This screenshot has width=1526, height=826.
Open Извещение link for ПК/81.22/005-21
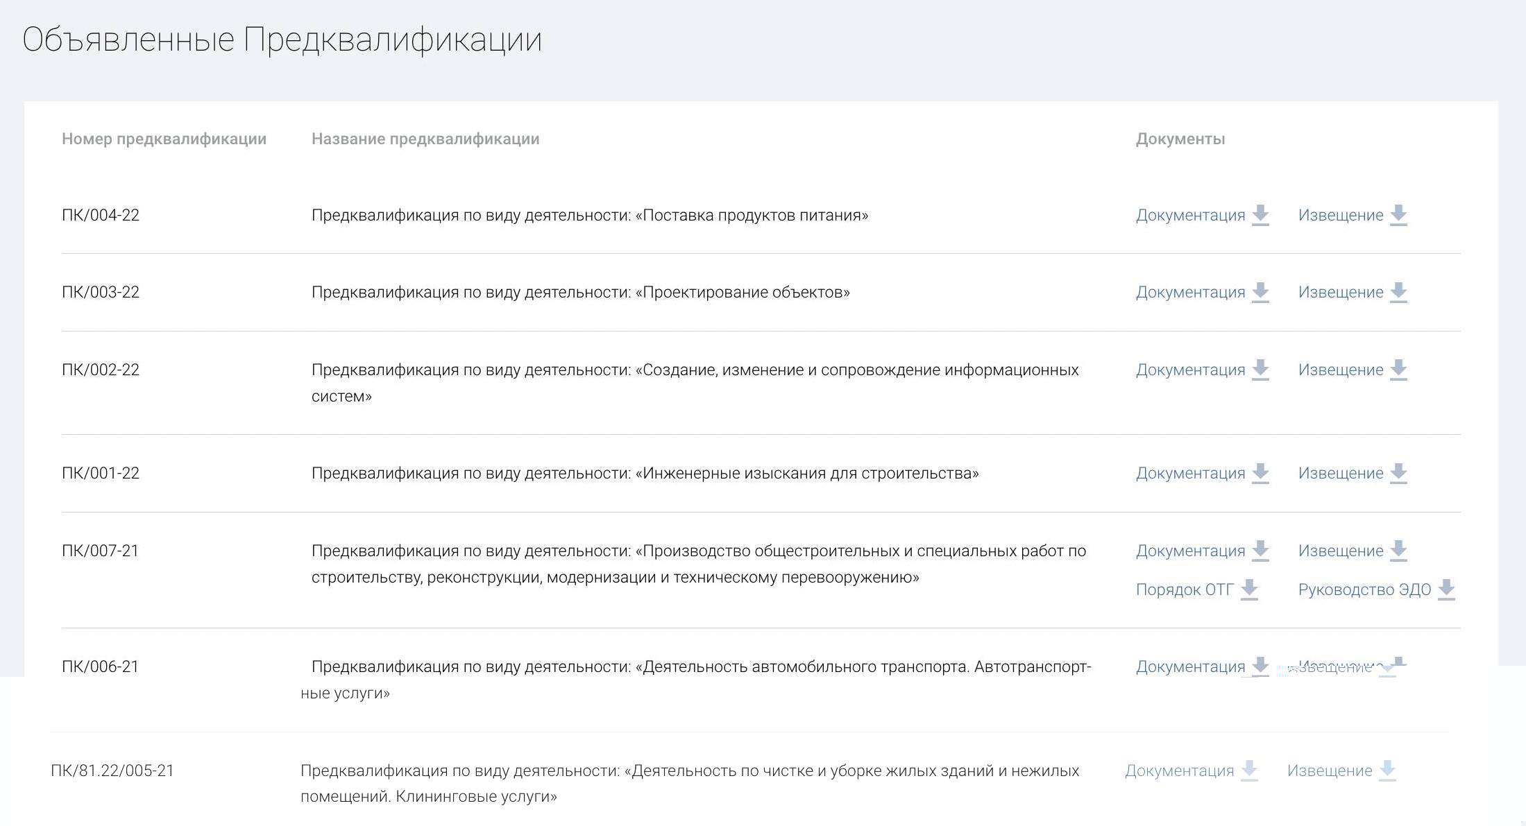1330,771
